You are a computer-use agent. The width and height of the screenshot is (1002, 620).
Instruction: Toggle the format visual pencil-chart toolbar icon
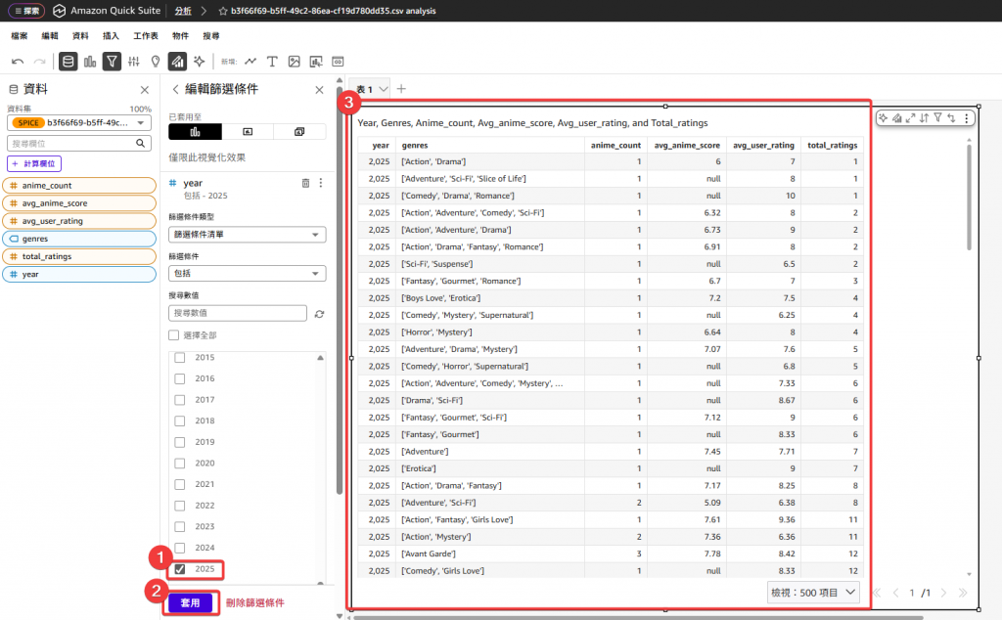pyautogui.click(x=177, y=62)
